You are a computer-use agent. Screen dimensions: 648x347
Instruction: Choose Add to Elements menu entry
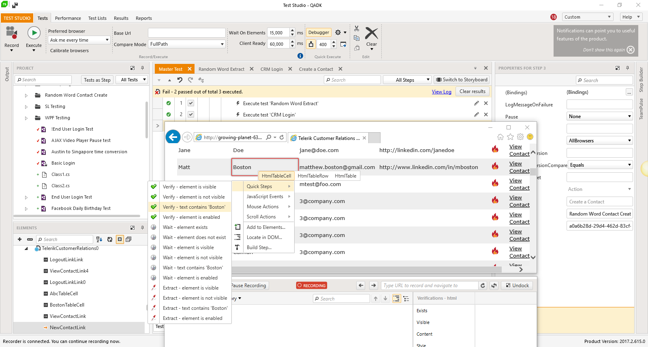coord(266,227)
